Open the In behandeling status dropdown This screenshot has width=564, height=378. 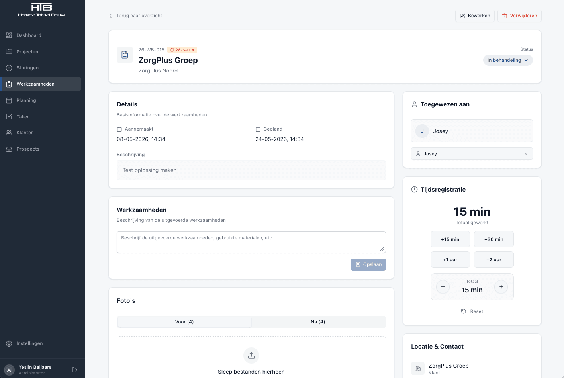[508, 60]
